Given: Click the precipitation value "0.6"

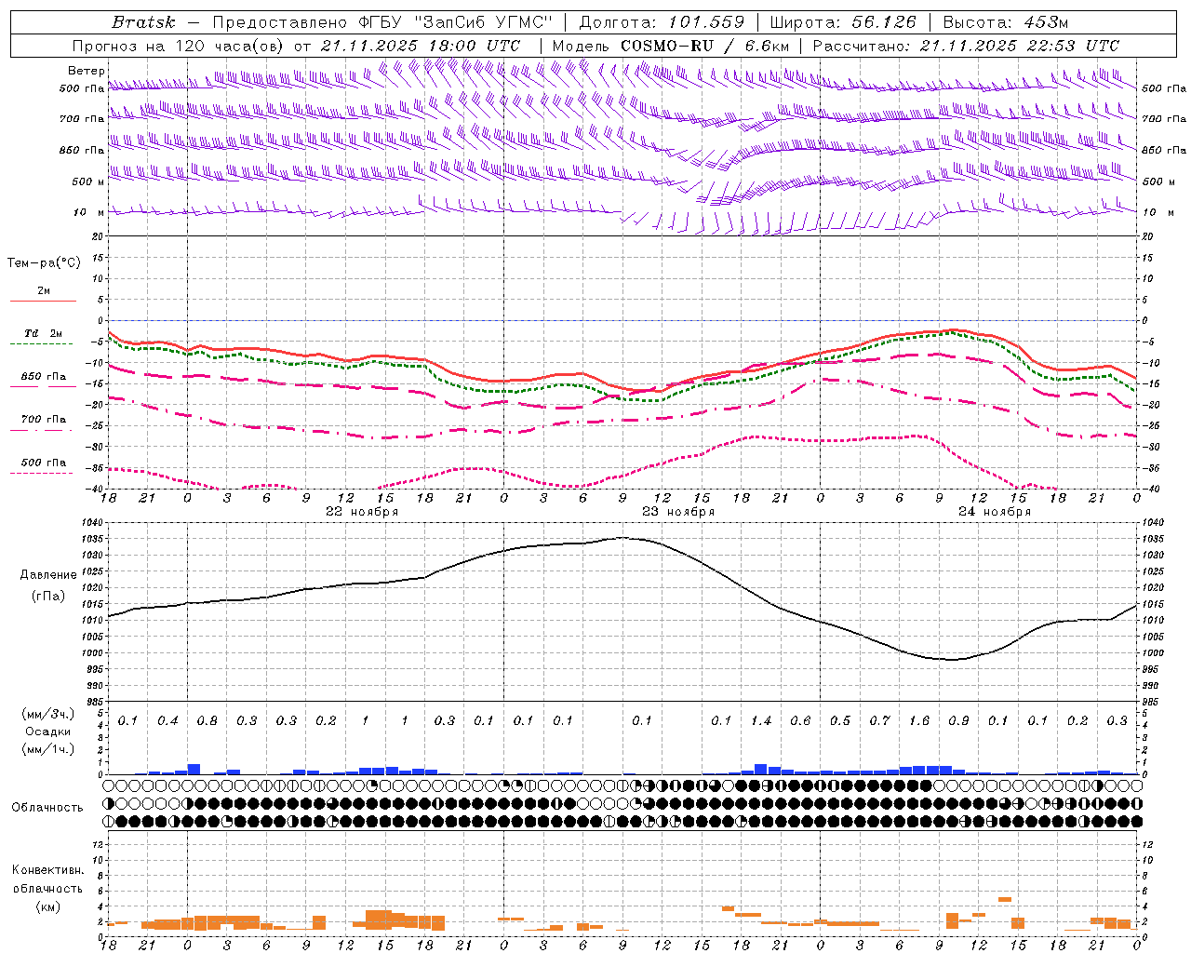Looking at the screenshot, I should coord(800,721).
